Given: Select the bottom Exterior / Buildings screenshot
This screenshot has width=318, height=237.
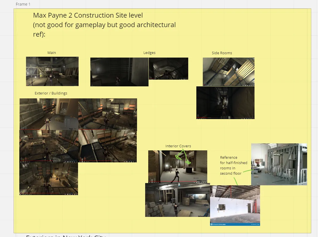Looking at the screenshot, I should pyautogui.click(x=49, y=179).
